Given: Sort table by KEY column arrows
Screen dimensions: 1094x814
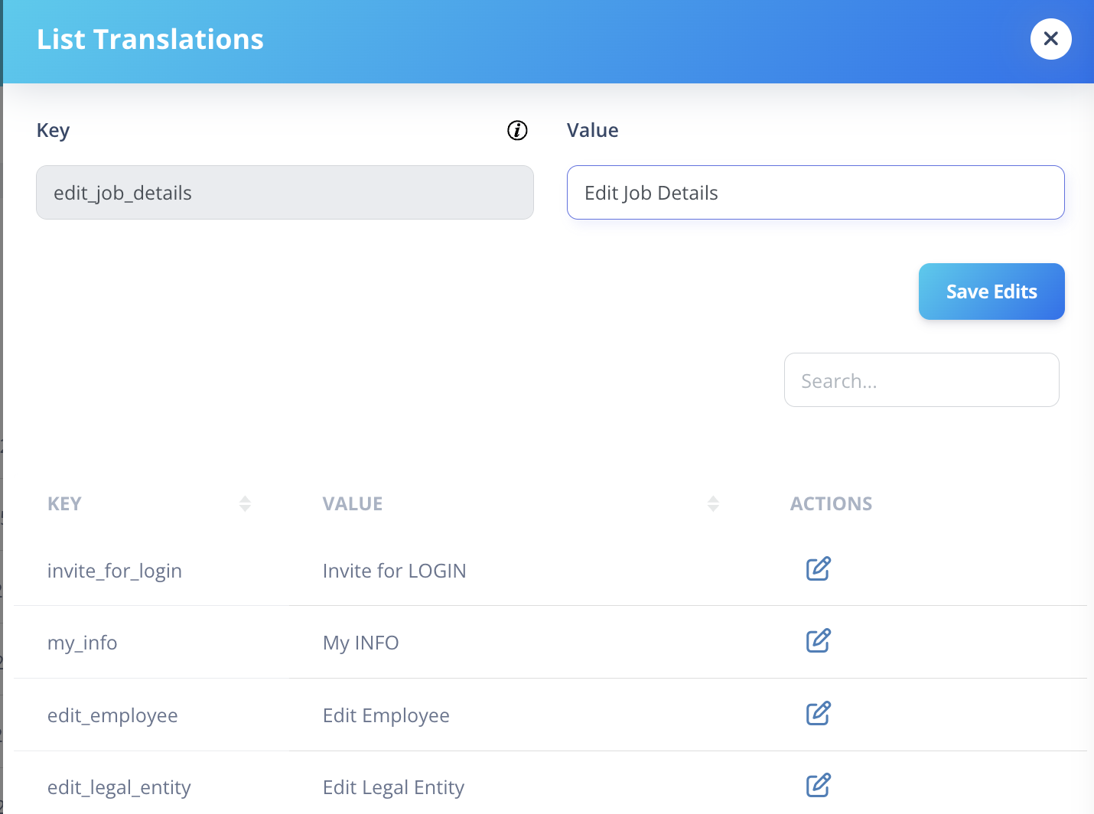Looking at the screenshot, I should [245, 503].
